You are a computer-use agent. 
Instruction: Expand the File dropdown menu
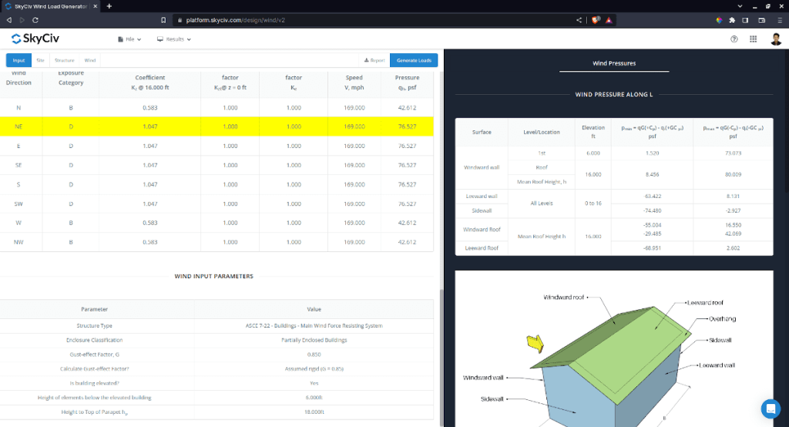pyautogui.click(x=129, y=39)
